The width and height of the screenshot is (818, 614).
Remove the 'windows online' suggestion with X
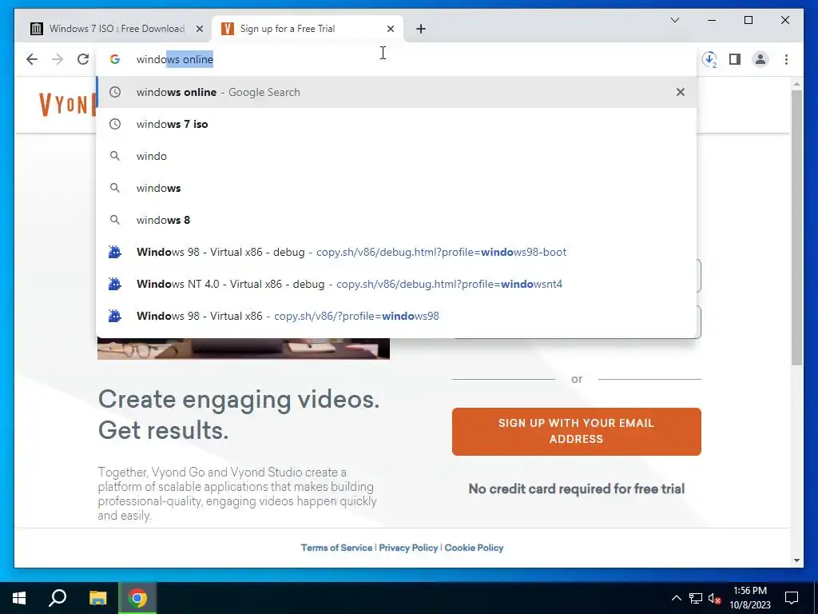click(681, 92)
